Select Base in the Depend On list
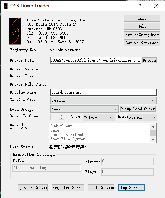 pyautogui.click(x=55, y=130)
